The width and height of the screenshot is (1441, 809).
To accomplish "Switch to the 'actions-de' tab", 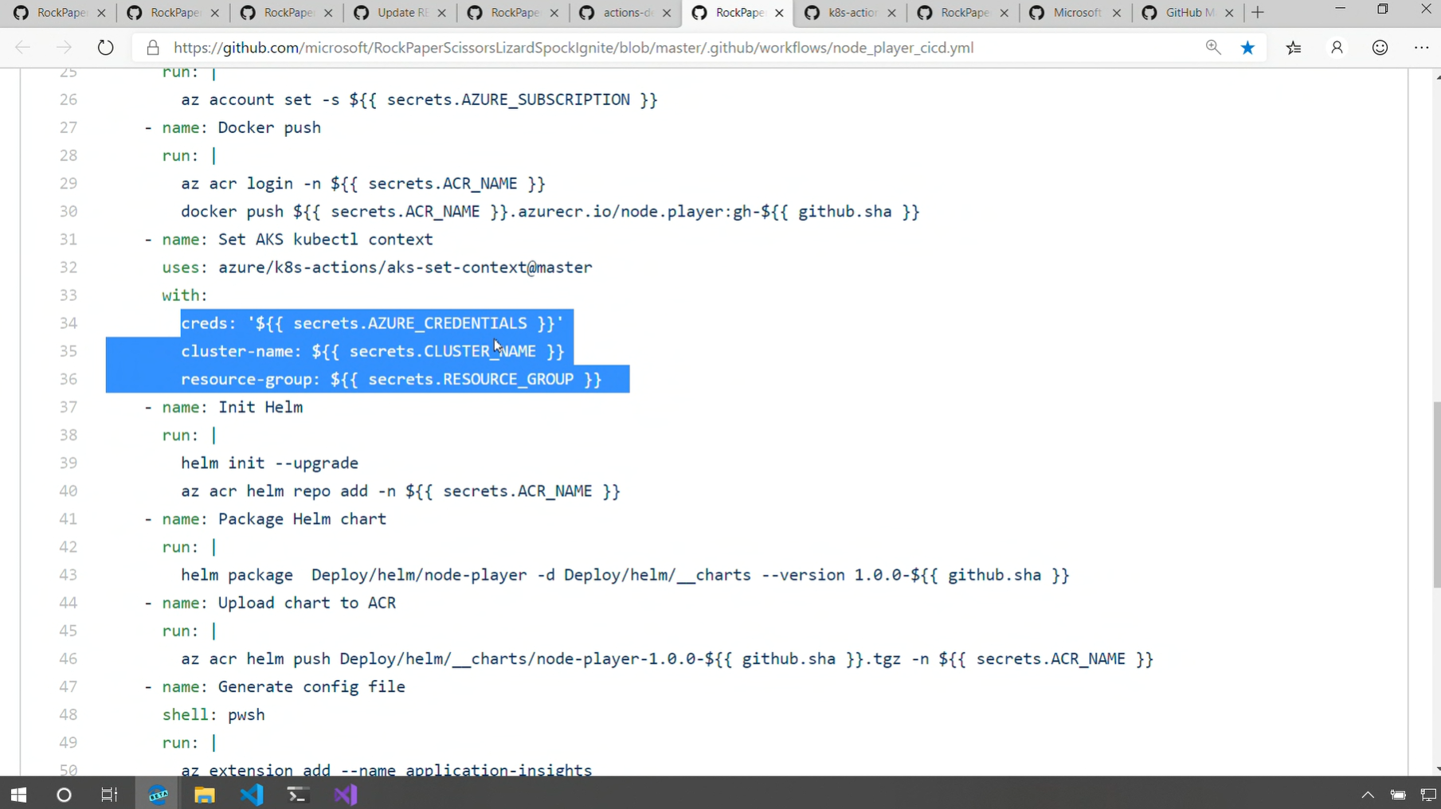I will pos(627,13).
